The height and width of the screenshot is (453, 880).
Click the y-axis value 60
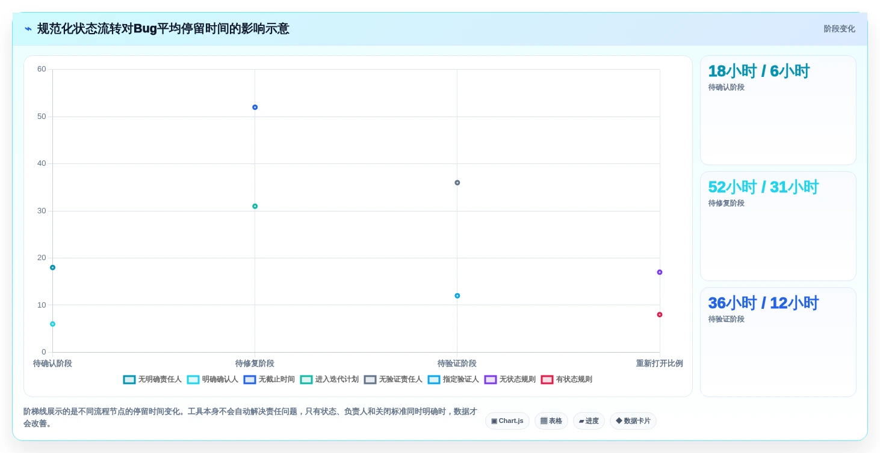pyautogui.click(x=42, y=69)
